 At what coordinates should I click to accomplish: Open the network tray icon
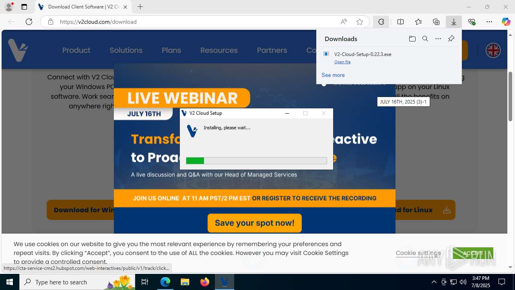[x=453, y=282]
